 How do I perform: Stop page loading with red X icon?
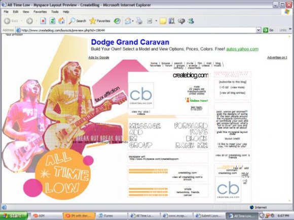tap(43, 21)
